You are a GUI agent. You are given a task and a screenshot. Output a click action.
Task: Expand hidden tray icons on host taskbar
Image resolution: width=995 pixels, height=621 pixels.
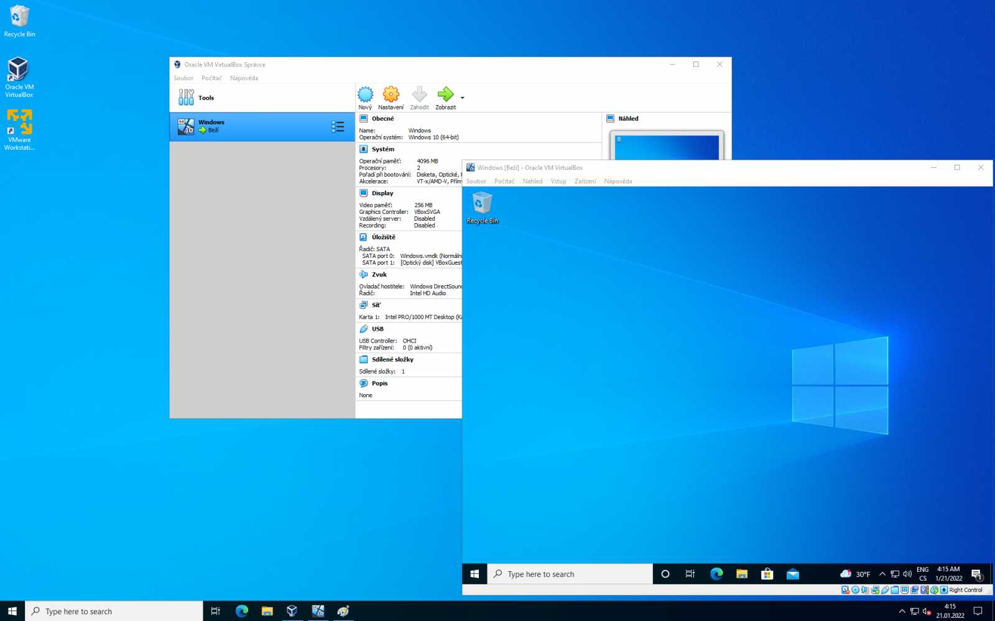(902, 611)
